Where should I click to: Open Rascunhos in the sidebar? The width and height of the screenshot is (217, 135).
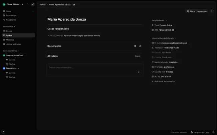(x=18, y=15)
